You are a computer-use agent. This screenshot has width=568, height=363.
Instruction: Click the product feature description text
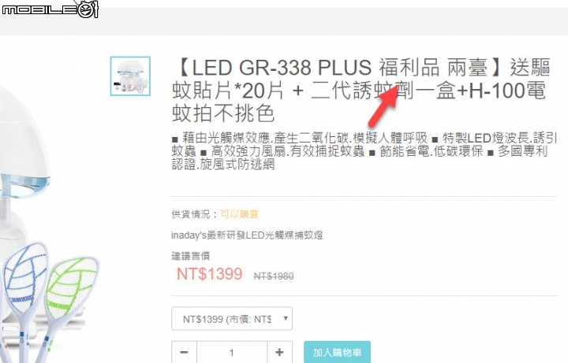click(364, 151)
